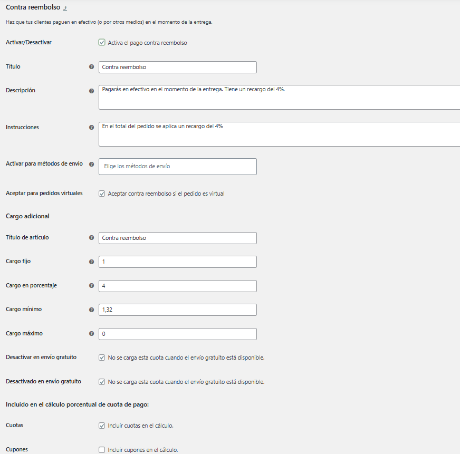The height and width of the screenshot is (454, 460).
Task: Select the Cargo mínimo field containing 1,32
Action: pos(178,310)
